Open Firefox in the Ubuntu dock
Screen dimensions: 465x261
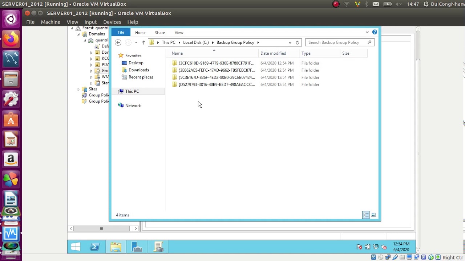(x=11, y=39)
